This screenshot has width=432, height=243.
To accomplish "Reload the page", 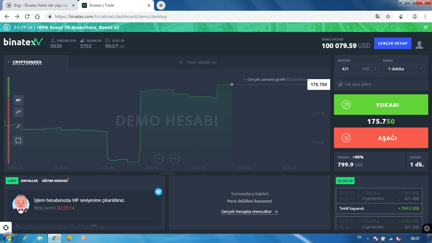I will click(27, 16).
